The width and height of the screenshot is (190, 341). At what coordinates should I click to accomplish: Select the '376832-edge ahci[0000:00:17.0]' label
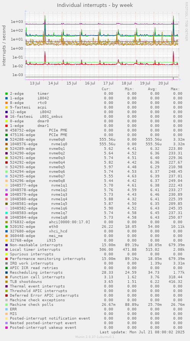pos(50,222)
